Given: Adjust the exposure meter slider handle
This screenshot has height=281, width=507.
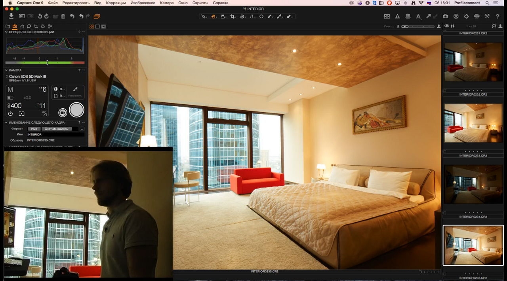Looking at the screenshot, I should (47, 62).
